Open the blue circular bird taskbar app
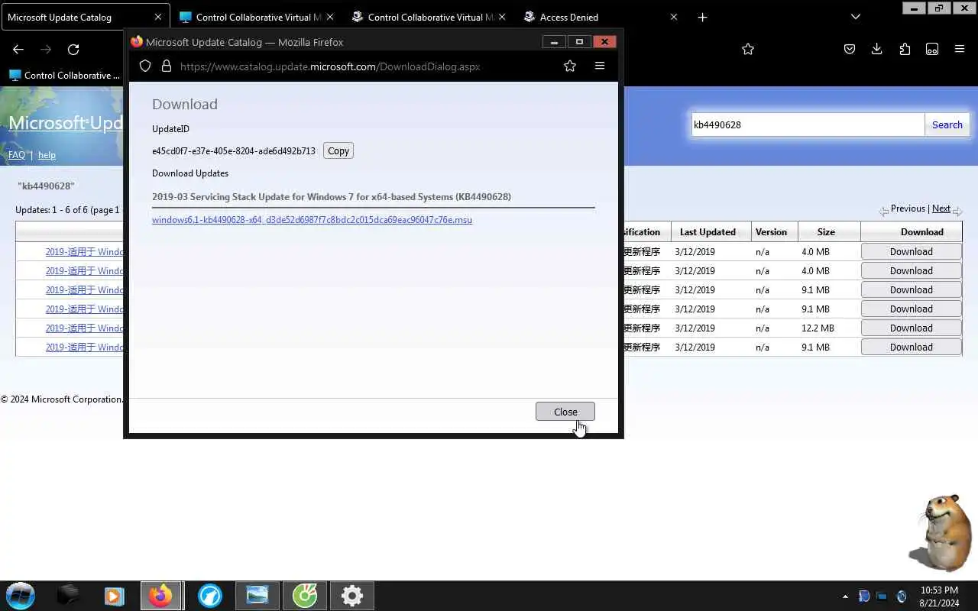Screen dimensions: 978x611 pyautogui.click(x=210, y=596)
